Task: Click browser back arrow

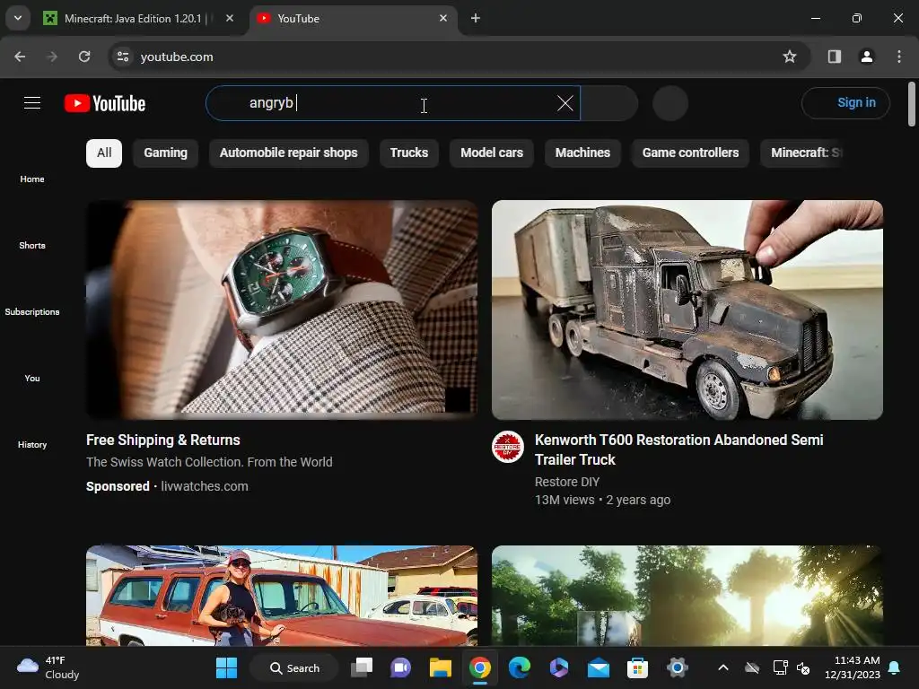Action: coord(20,57)
